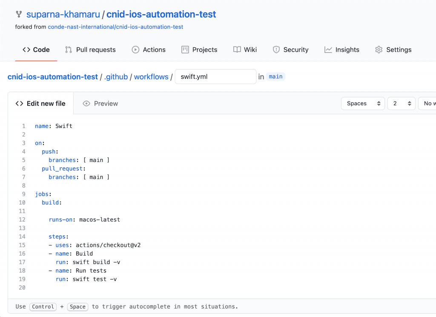Go to the workflows folder breadcrumb
The height and width of the screenshot is (317, 436).
[x=151, y=77]
